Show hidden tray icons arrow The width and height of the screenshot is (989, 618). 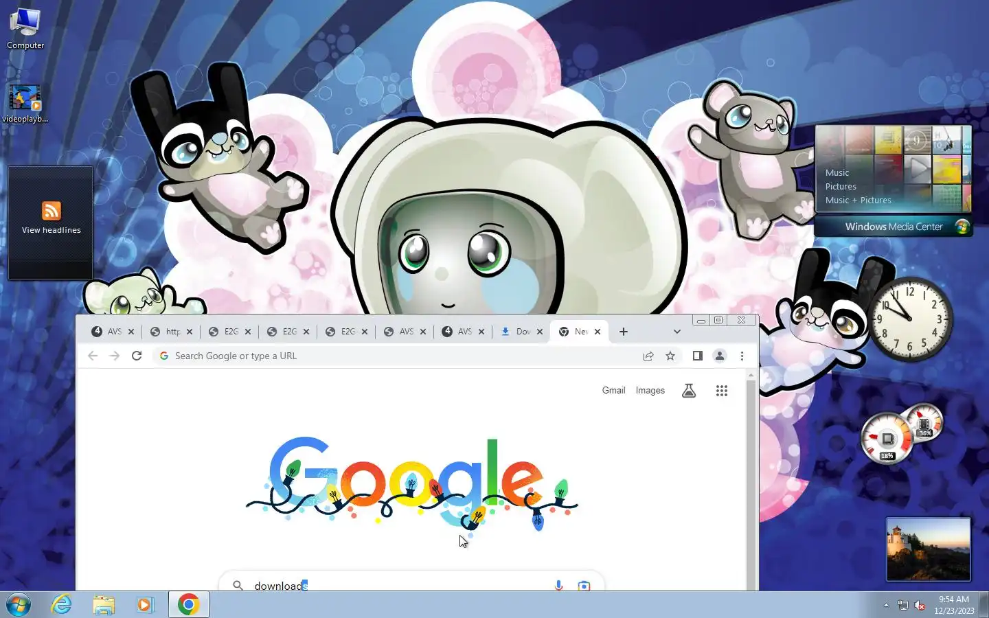click(x=886, y=605)
